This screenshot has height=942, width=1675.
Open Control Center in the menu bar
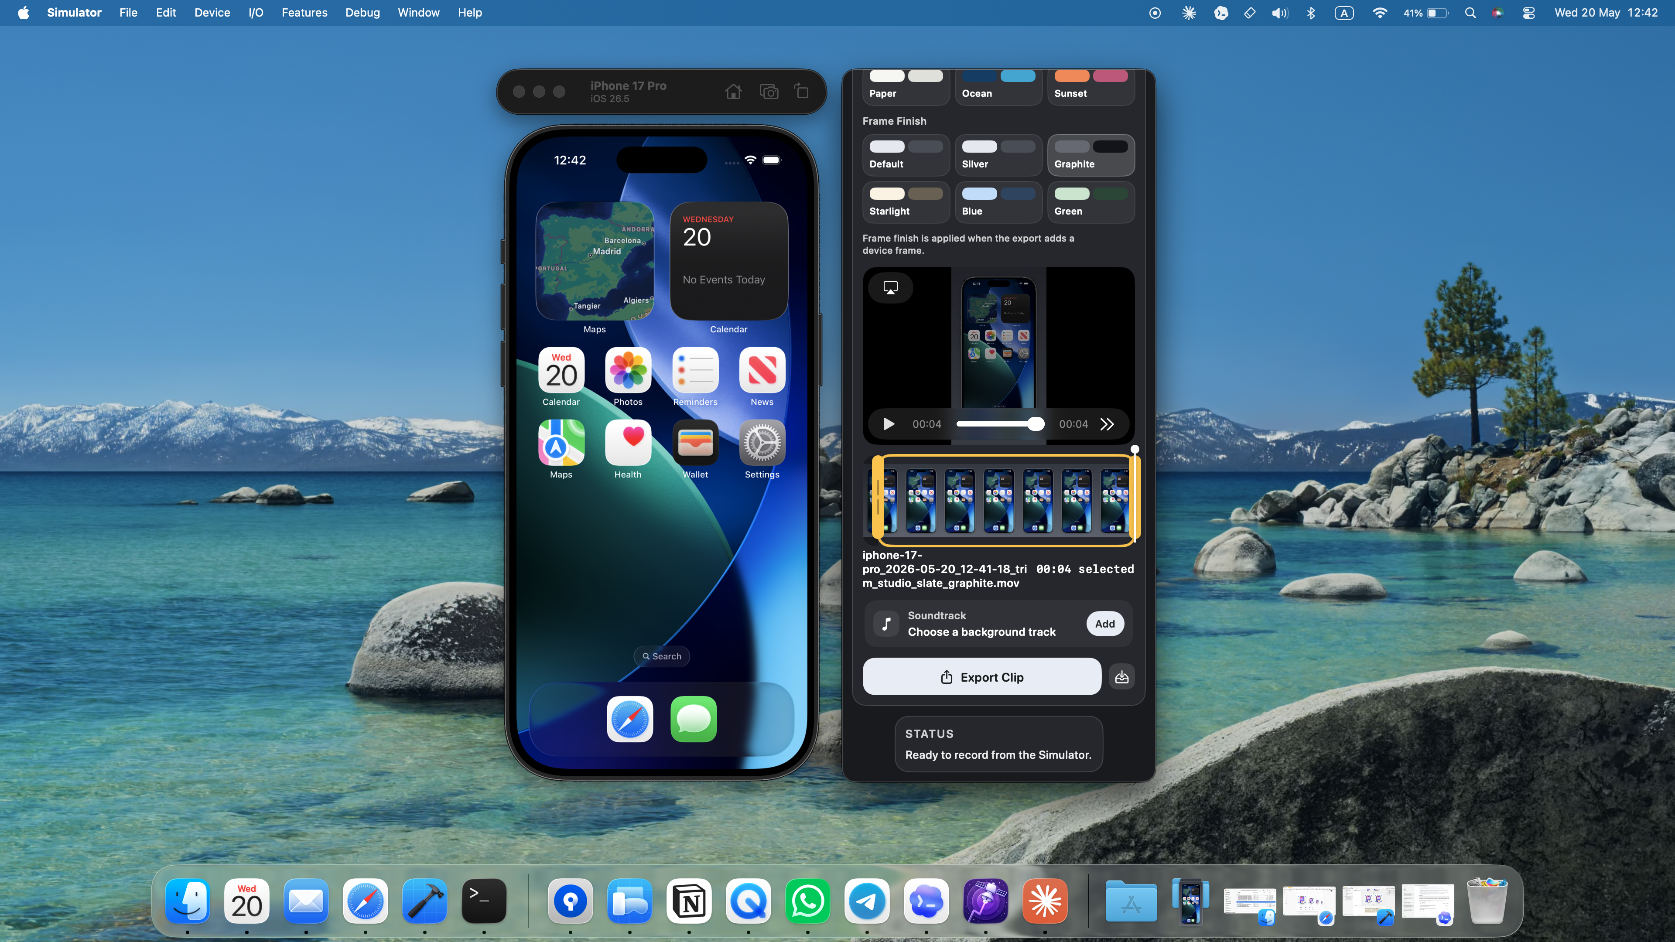pyautogui.click(x=1529, y=13)
